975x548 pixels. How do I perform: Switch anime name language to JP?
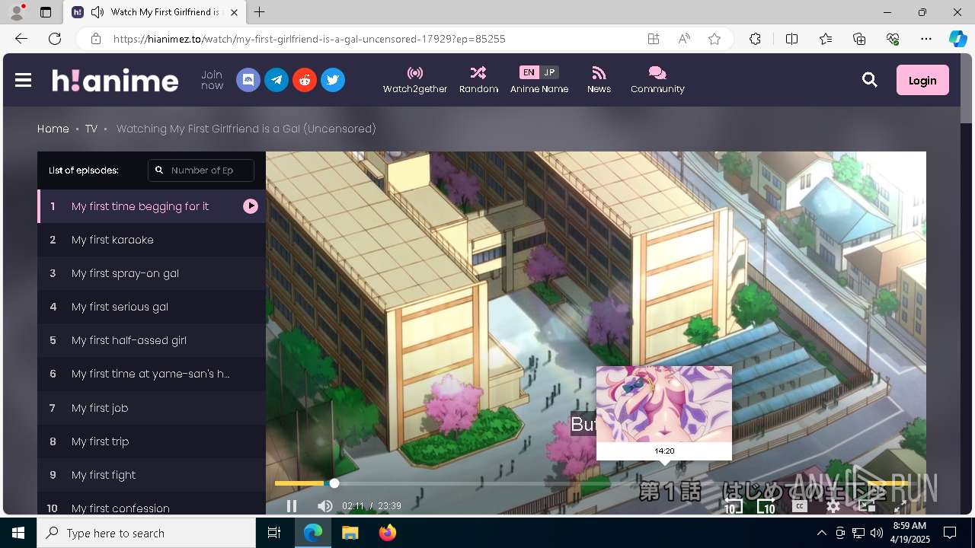549,72
